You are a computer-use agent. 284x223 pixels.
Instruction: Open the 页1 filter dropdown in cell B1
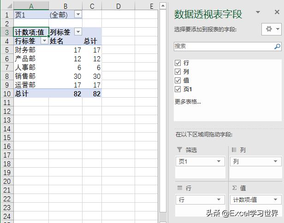78,14
